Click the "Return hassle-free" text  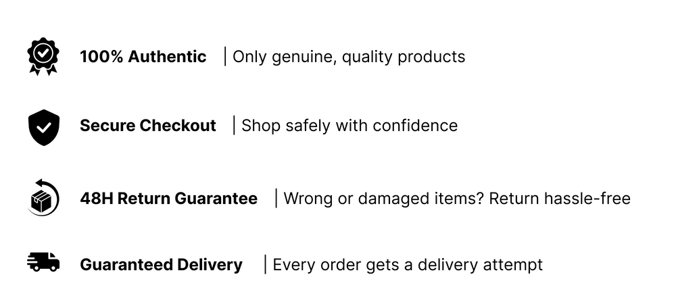click(560, 199)
